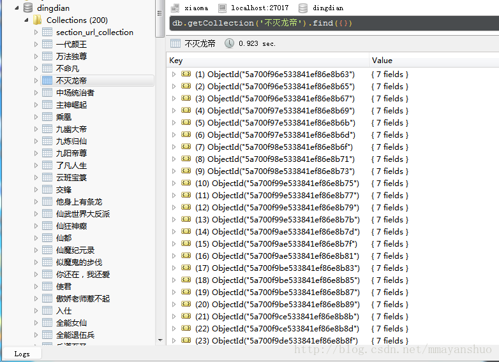Click the document icon for row (12)

point(186,207)
